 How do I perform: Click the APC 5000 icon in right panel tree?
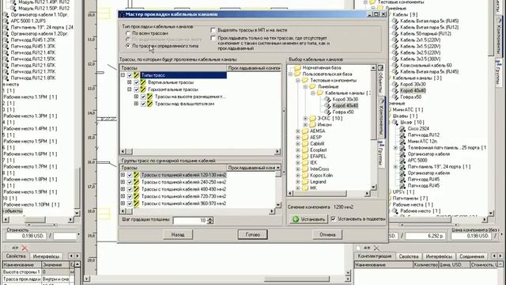coord(402,160)
